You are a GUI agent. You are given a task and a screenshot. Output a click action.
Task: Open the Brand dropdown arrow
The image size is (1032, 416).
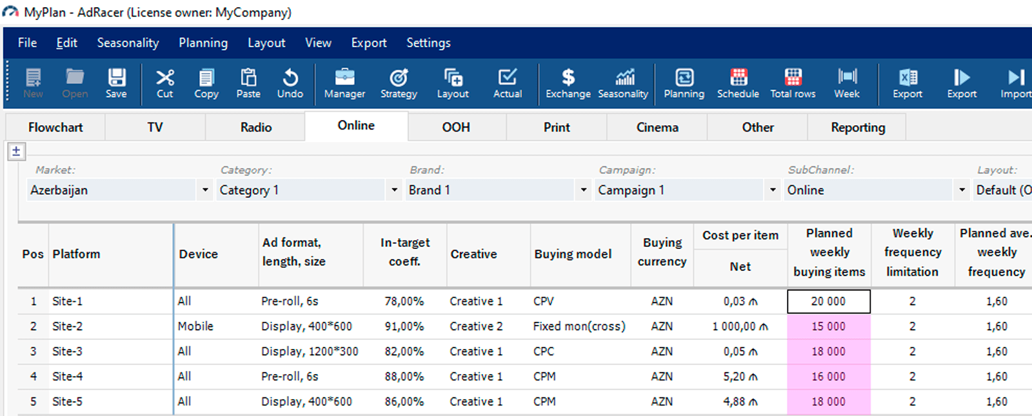[x=583, y=190]
